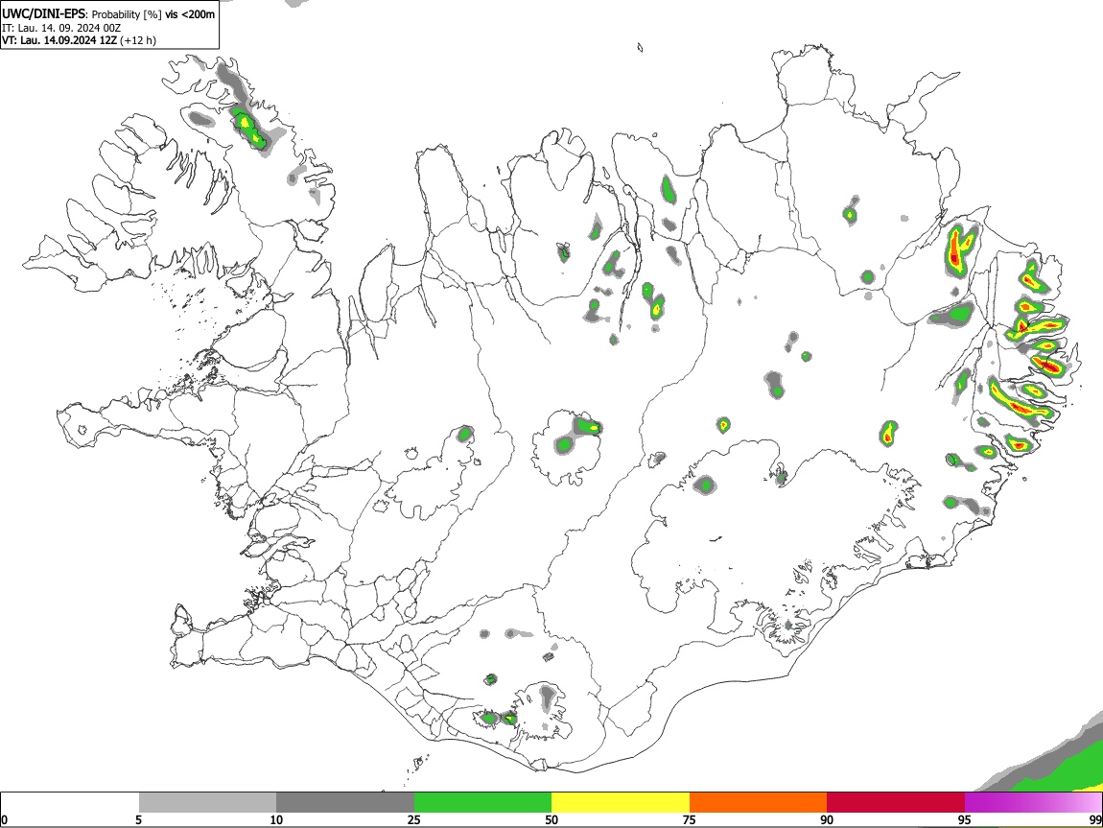Click the legend value label 50
The width and height of the screenshot is (1103, 828).
point(551,819)
